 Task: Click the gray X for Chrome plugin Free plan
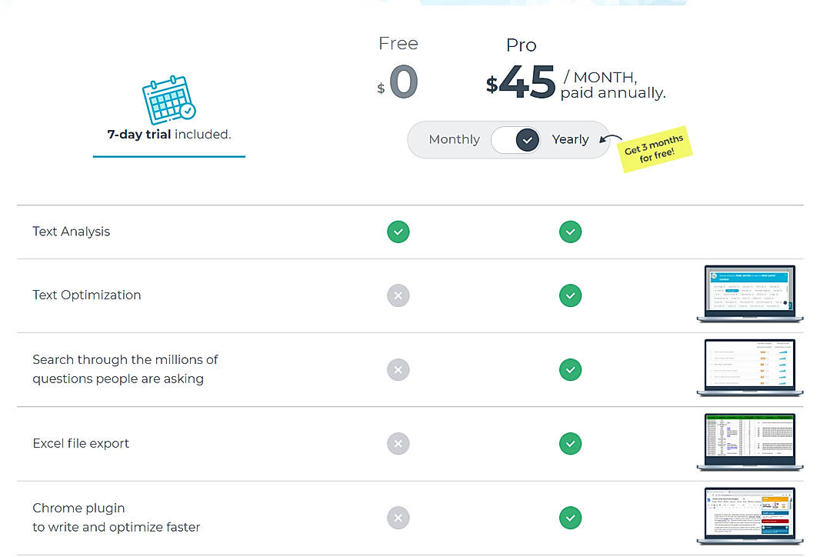click(x=398, y=518)
